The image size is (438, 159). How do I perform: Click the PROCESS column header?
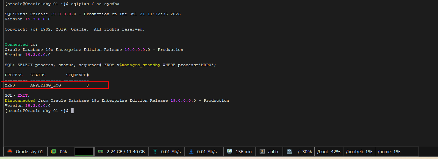pyautogui.click(x=14, y=75)
